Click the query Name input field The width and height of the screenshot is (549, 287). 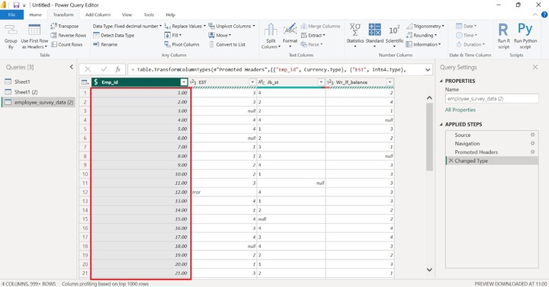(492, 98)
